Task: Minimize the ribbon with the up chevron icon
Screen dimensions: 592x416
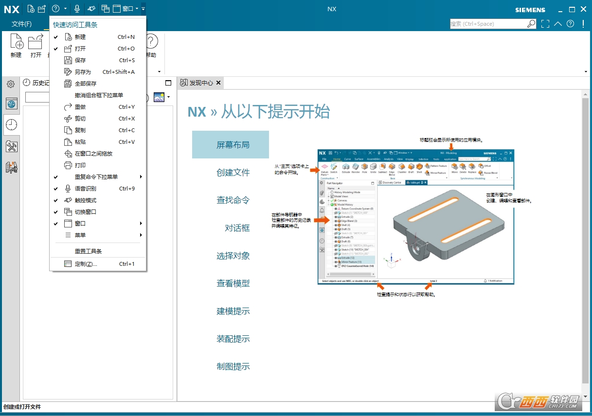Action: coord(558,23)
